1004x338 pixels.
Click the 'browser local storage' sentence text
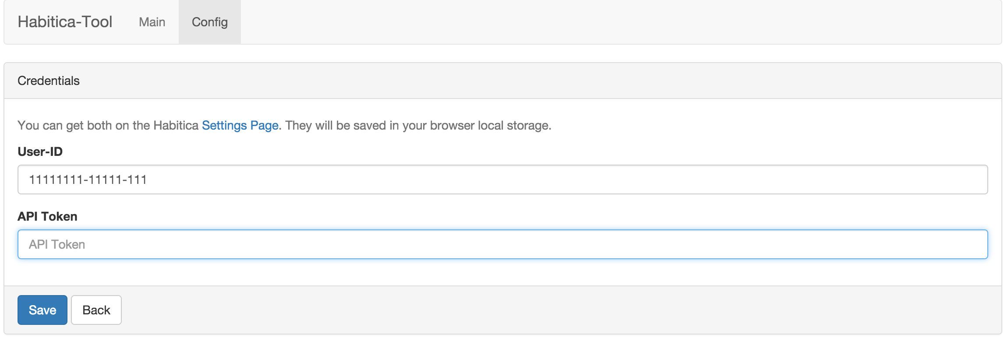click(x=490, y=126)
